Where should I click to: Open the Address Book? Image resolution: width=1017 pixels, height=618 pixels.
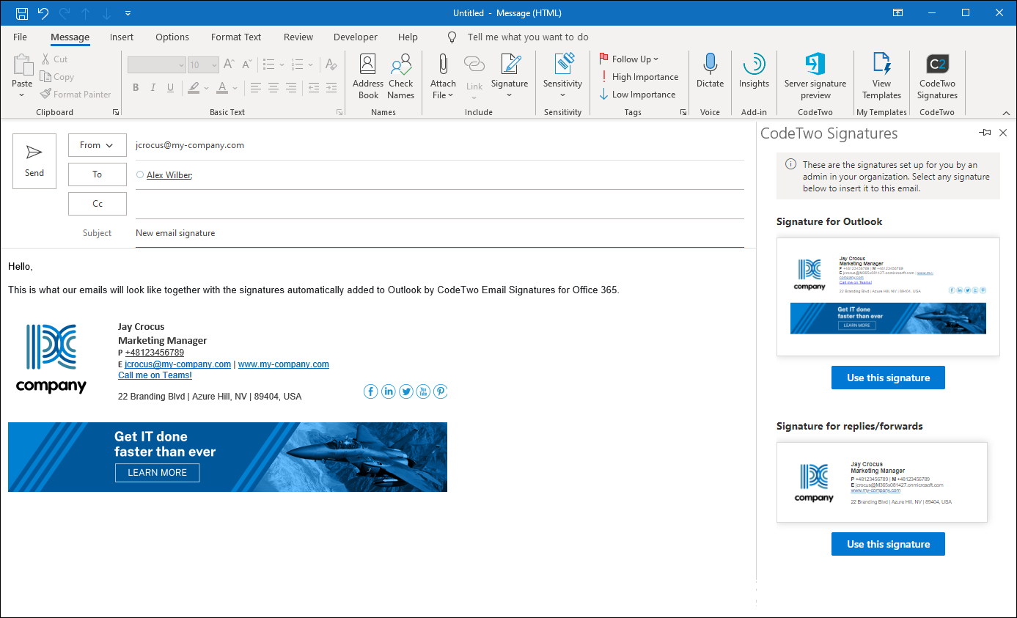(x=368, y=77)
